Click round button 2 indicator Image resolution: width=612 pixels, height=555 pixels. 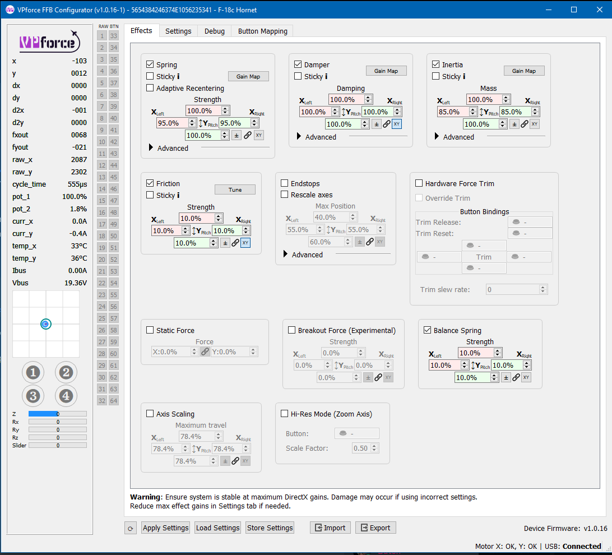[x=66, y=372]
